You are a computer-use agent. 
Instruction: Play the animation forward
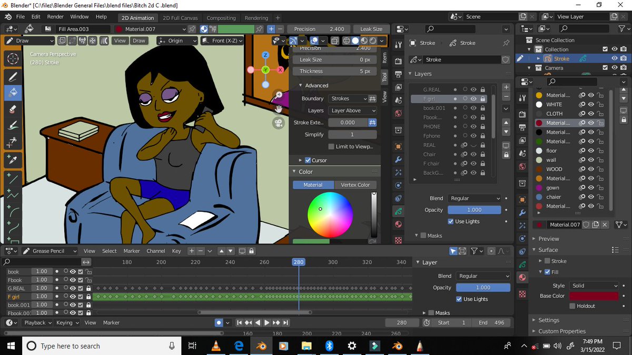267,322
